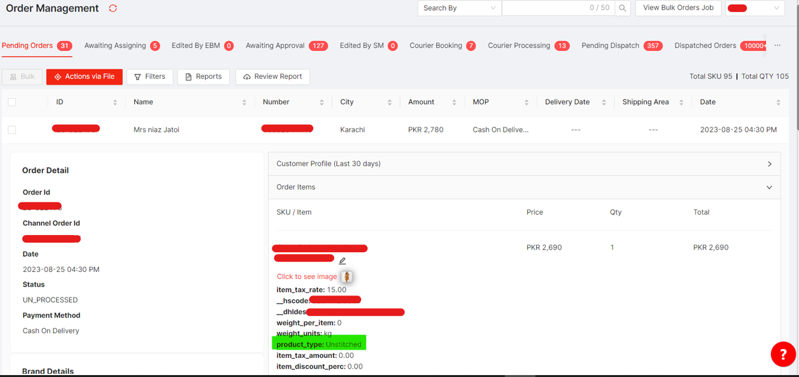Click the pencil edit icon under item SKU

[x=343, y=261]
